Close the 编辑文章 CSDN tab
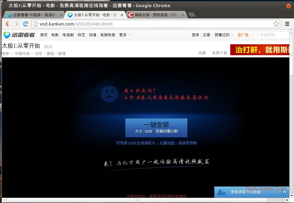294x203 pixels. 183,15
